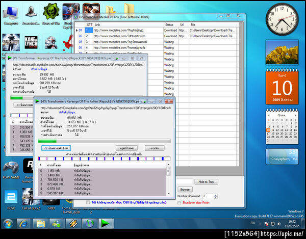
Task: Select segment row '545.917 KB'
Action: (102, 193)
